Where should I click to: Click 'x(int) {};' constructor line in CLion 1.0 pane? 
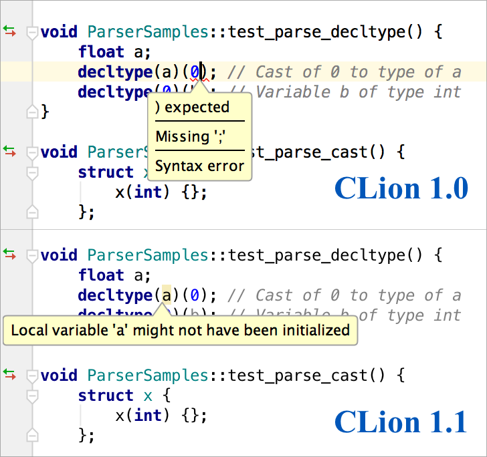[x=161, y=192]
